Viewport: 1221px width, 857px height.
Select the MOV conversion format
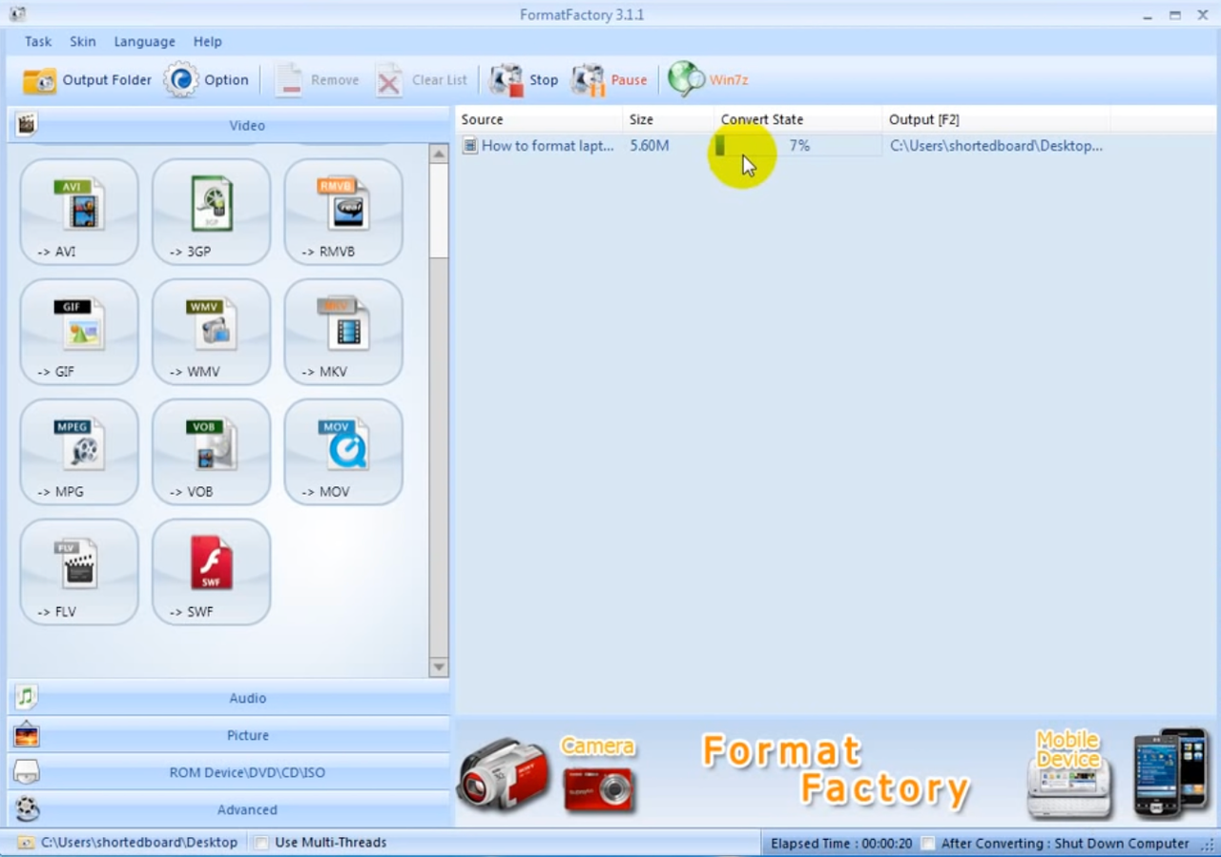[343, 452]
